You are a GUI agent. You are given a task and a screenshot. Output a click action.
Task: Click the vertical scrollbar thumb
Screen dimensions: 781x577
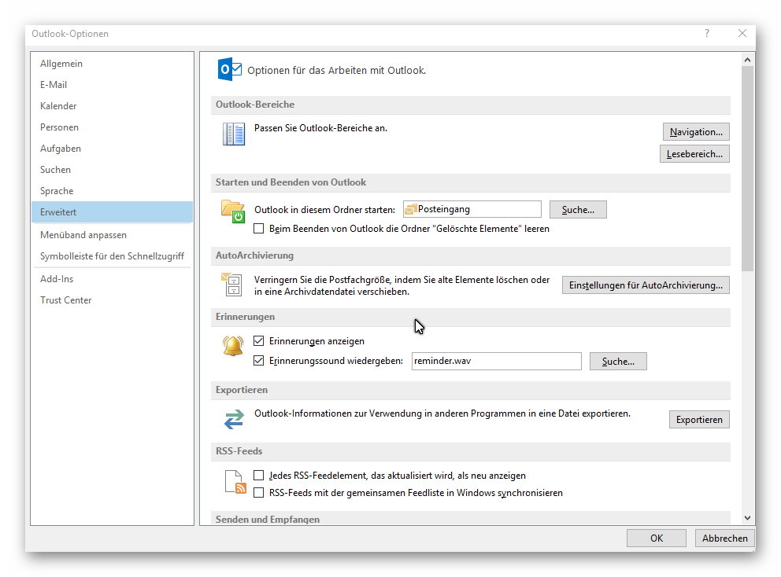tap(747, 169)
